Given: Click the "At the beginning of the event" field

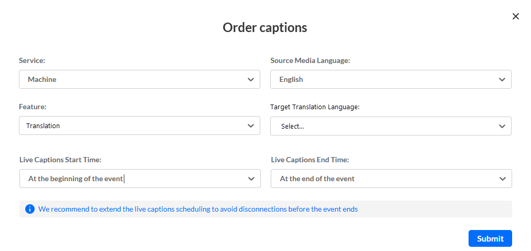Looking at the screenshot, I should pyautogui.click(x=131, y=179).
